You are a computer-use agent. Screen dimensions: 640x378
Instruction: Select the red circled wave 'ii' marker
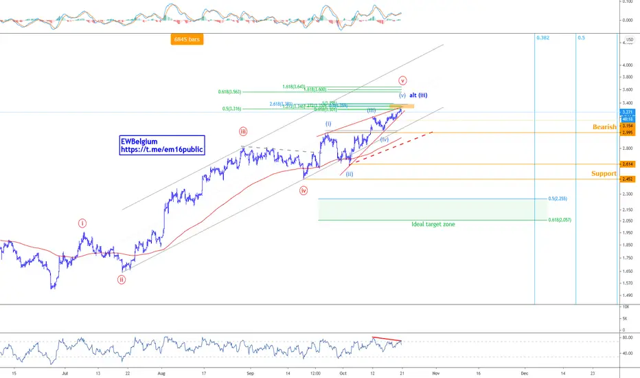(x=122, y=280)
